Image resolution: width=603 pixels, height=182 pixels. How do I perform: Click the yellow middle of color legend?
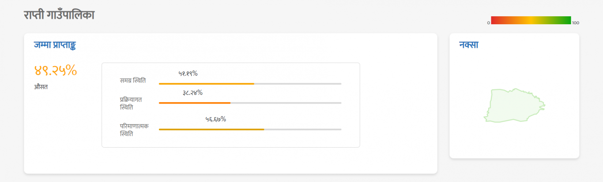pos(531,20)
